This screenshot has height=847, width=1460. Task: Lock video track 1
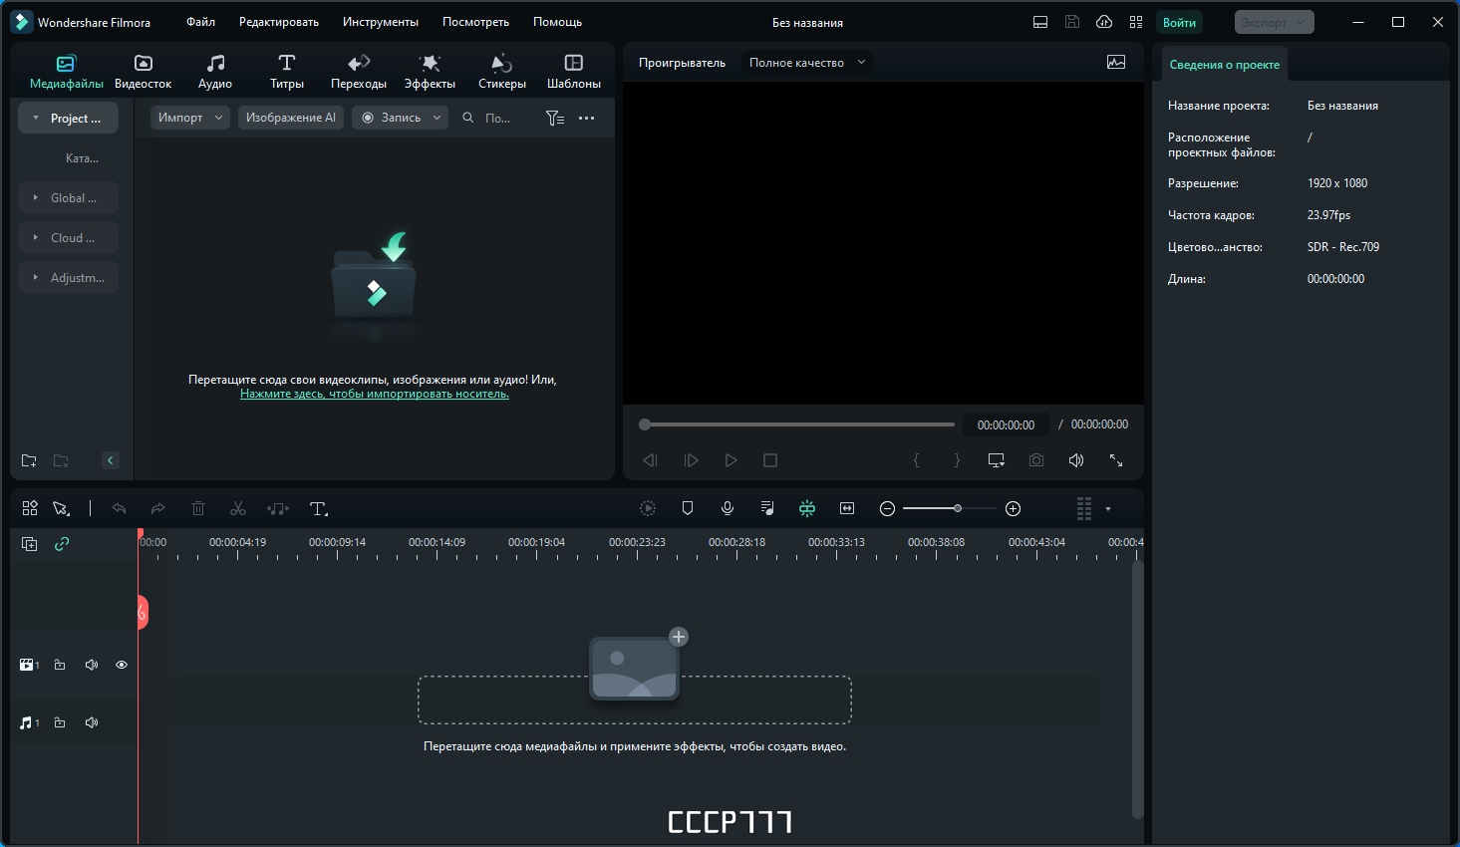[x=60, y=665]
